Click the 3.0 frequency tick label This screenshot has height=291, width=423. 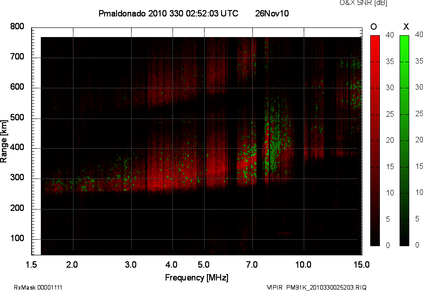[x=131, y=264]
